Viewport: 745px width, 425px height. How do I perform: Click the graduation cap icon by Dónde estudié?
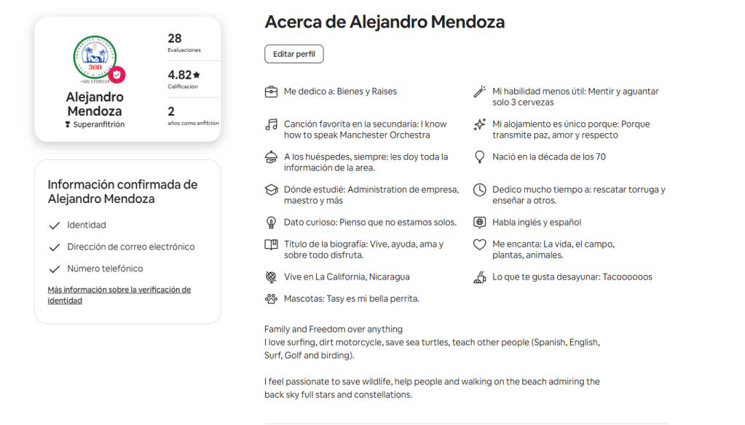click(x=271, y=190)
